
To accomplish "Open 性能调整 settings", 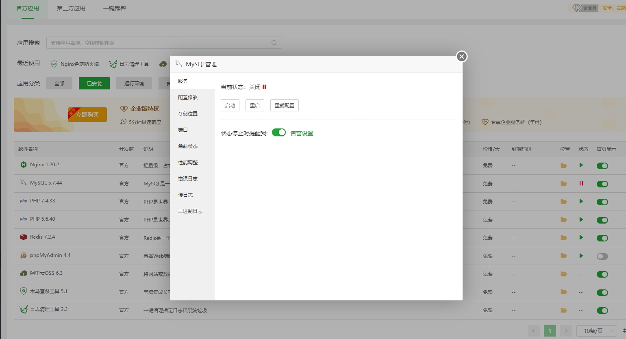I will (192, 163).
